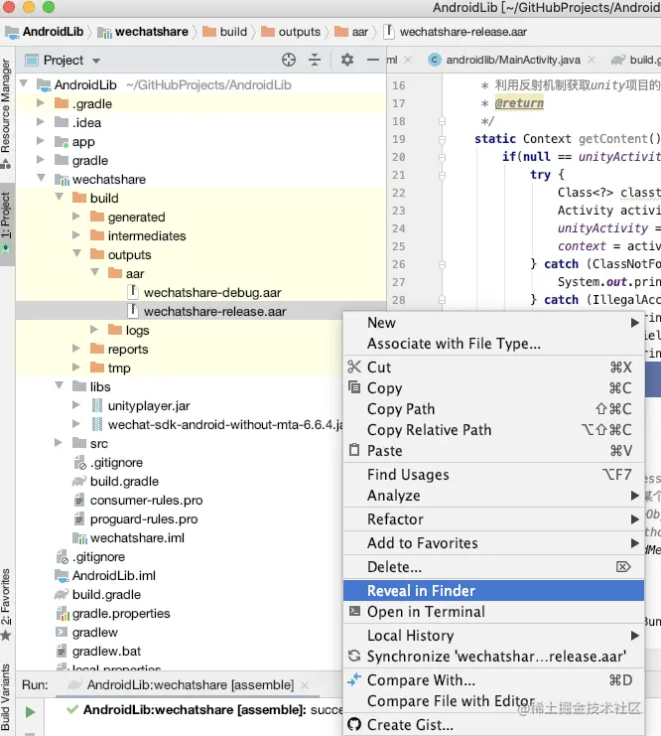Open the Analyze submenu

(x=493, y=496)
